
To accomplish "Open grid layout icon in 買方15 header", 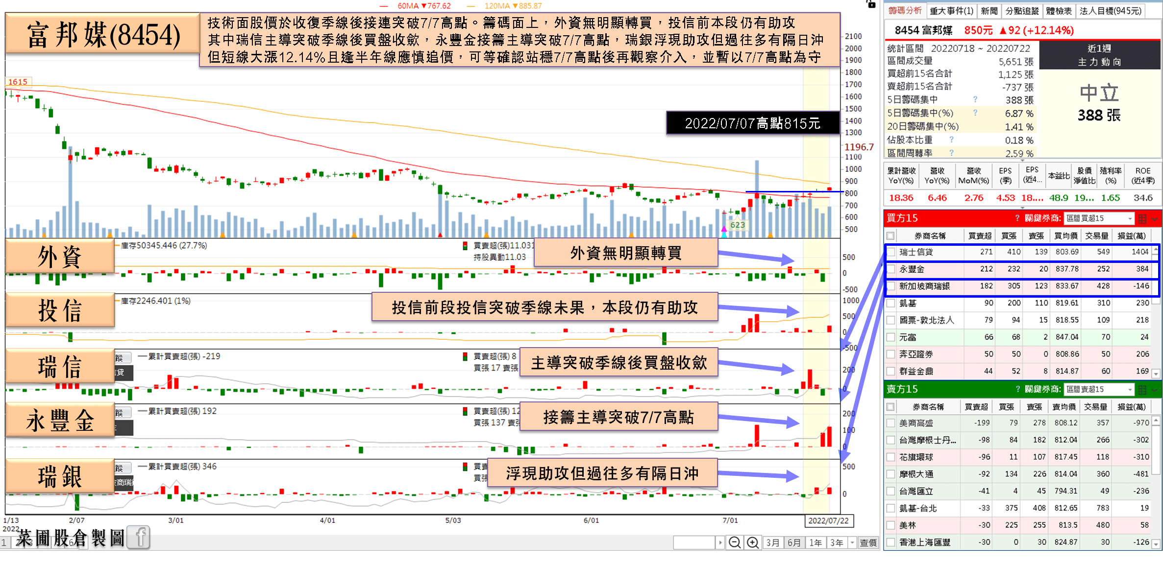I will pos(1142,218).
